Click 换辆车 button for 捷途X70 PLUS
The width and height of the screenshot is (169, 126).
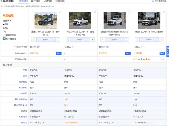tap(46, 40)
